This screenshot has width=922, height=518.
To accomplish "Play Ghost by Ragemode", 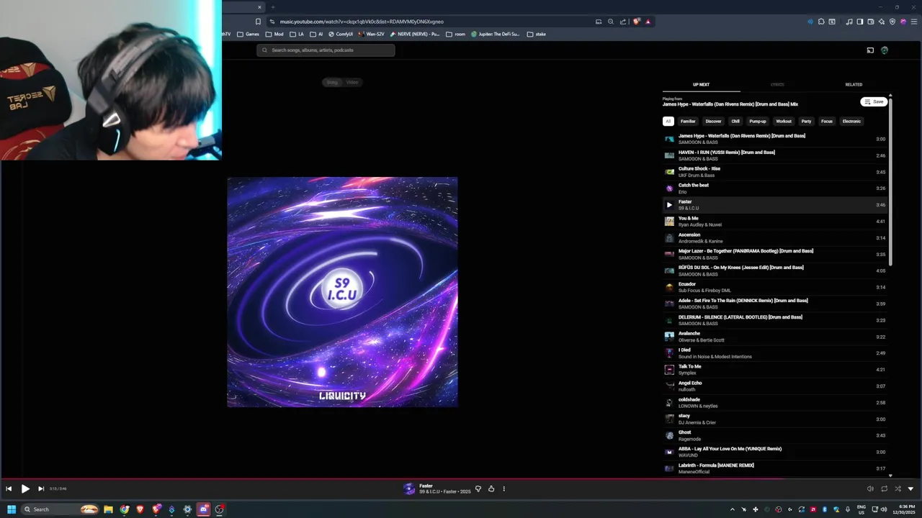I will (775, 436).
